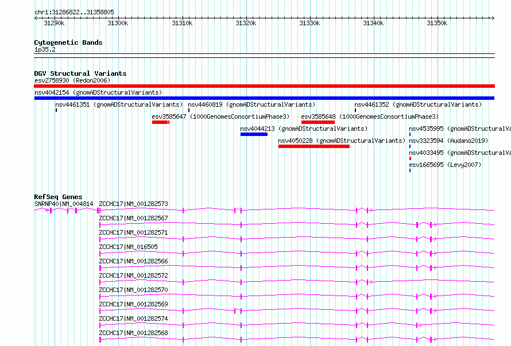Click the black tick marker under nsv4461352

(355, 110)
